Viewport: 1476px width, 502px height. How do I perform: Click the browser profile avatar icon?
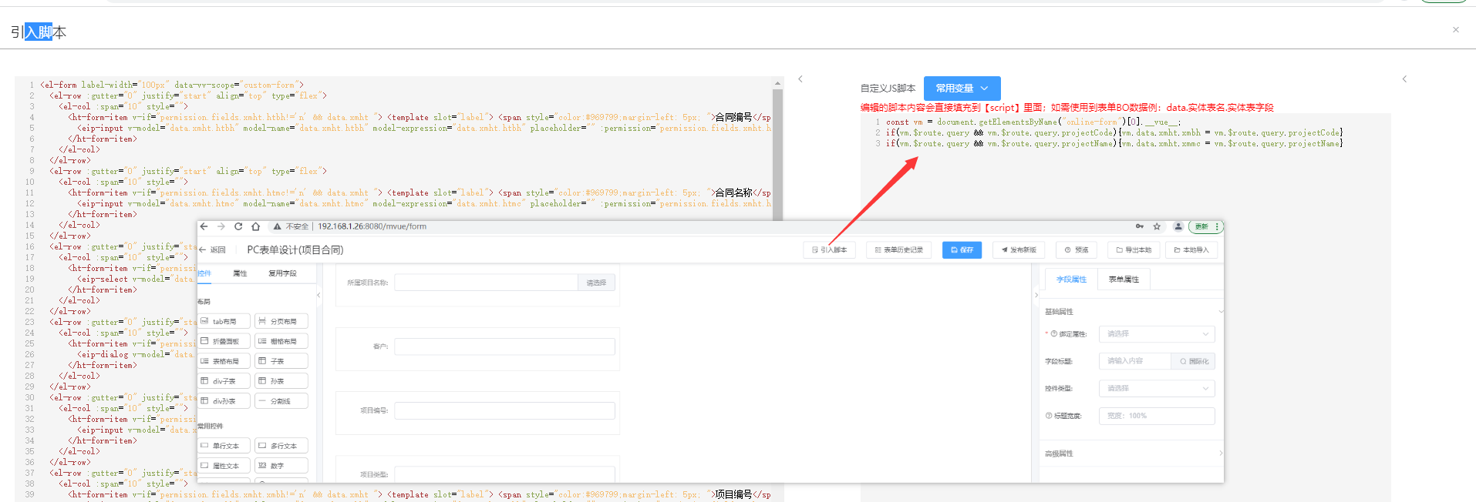click(x=1178, y=226)
